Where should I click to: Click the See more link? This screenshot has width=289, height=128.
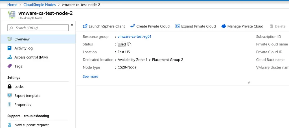tap(90, 76)
